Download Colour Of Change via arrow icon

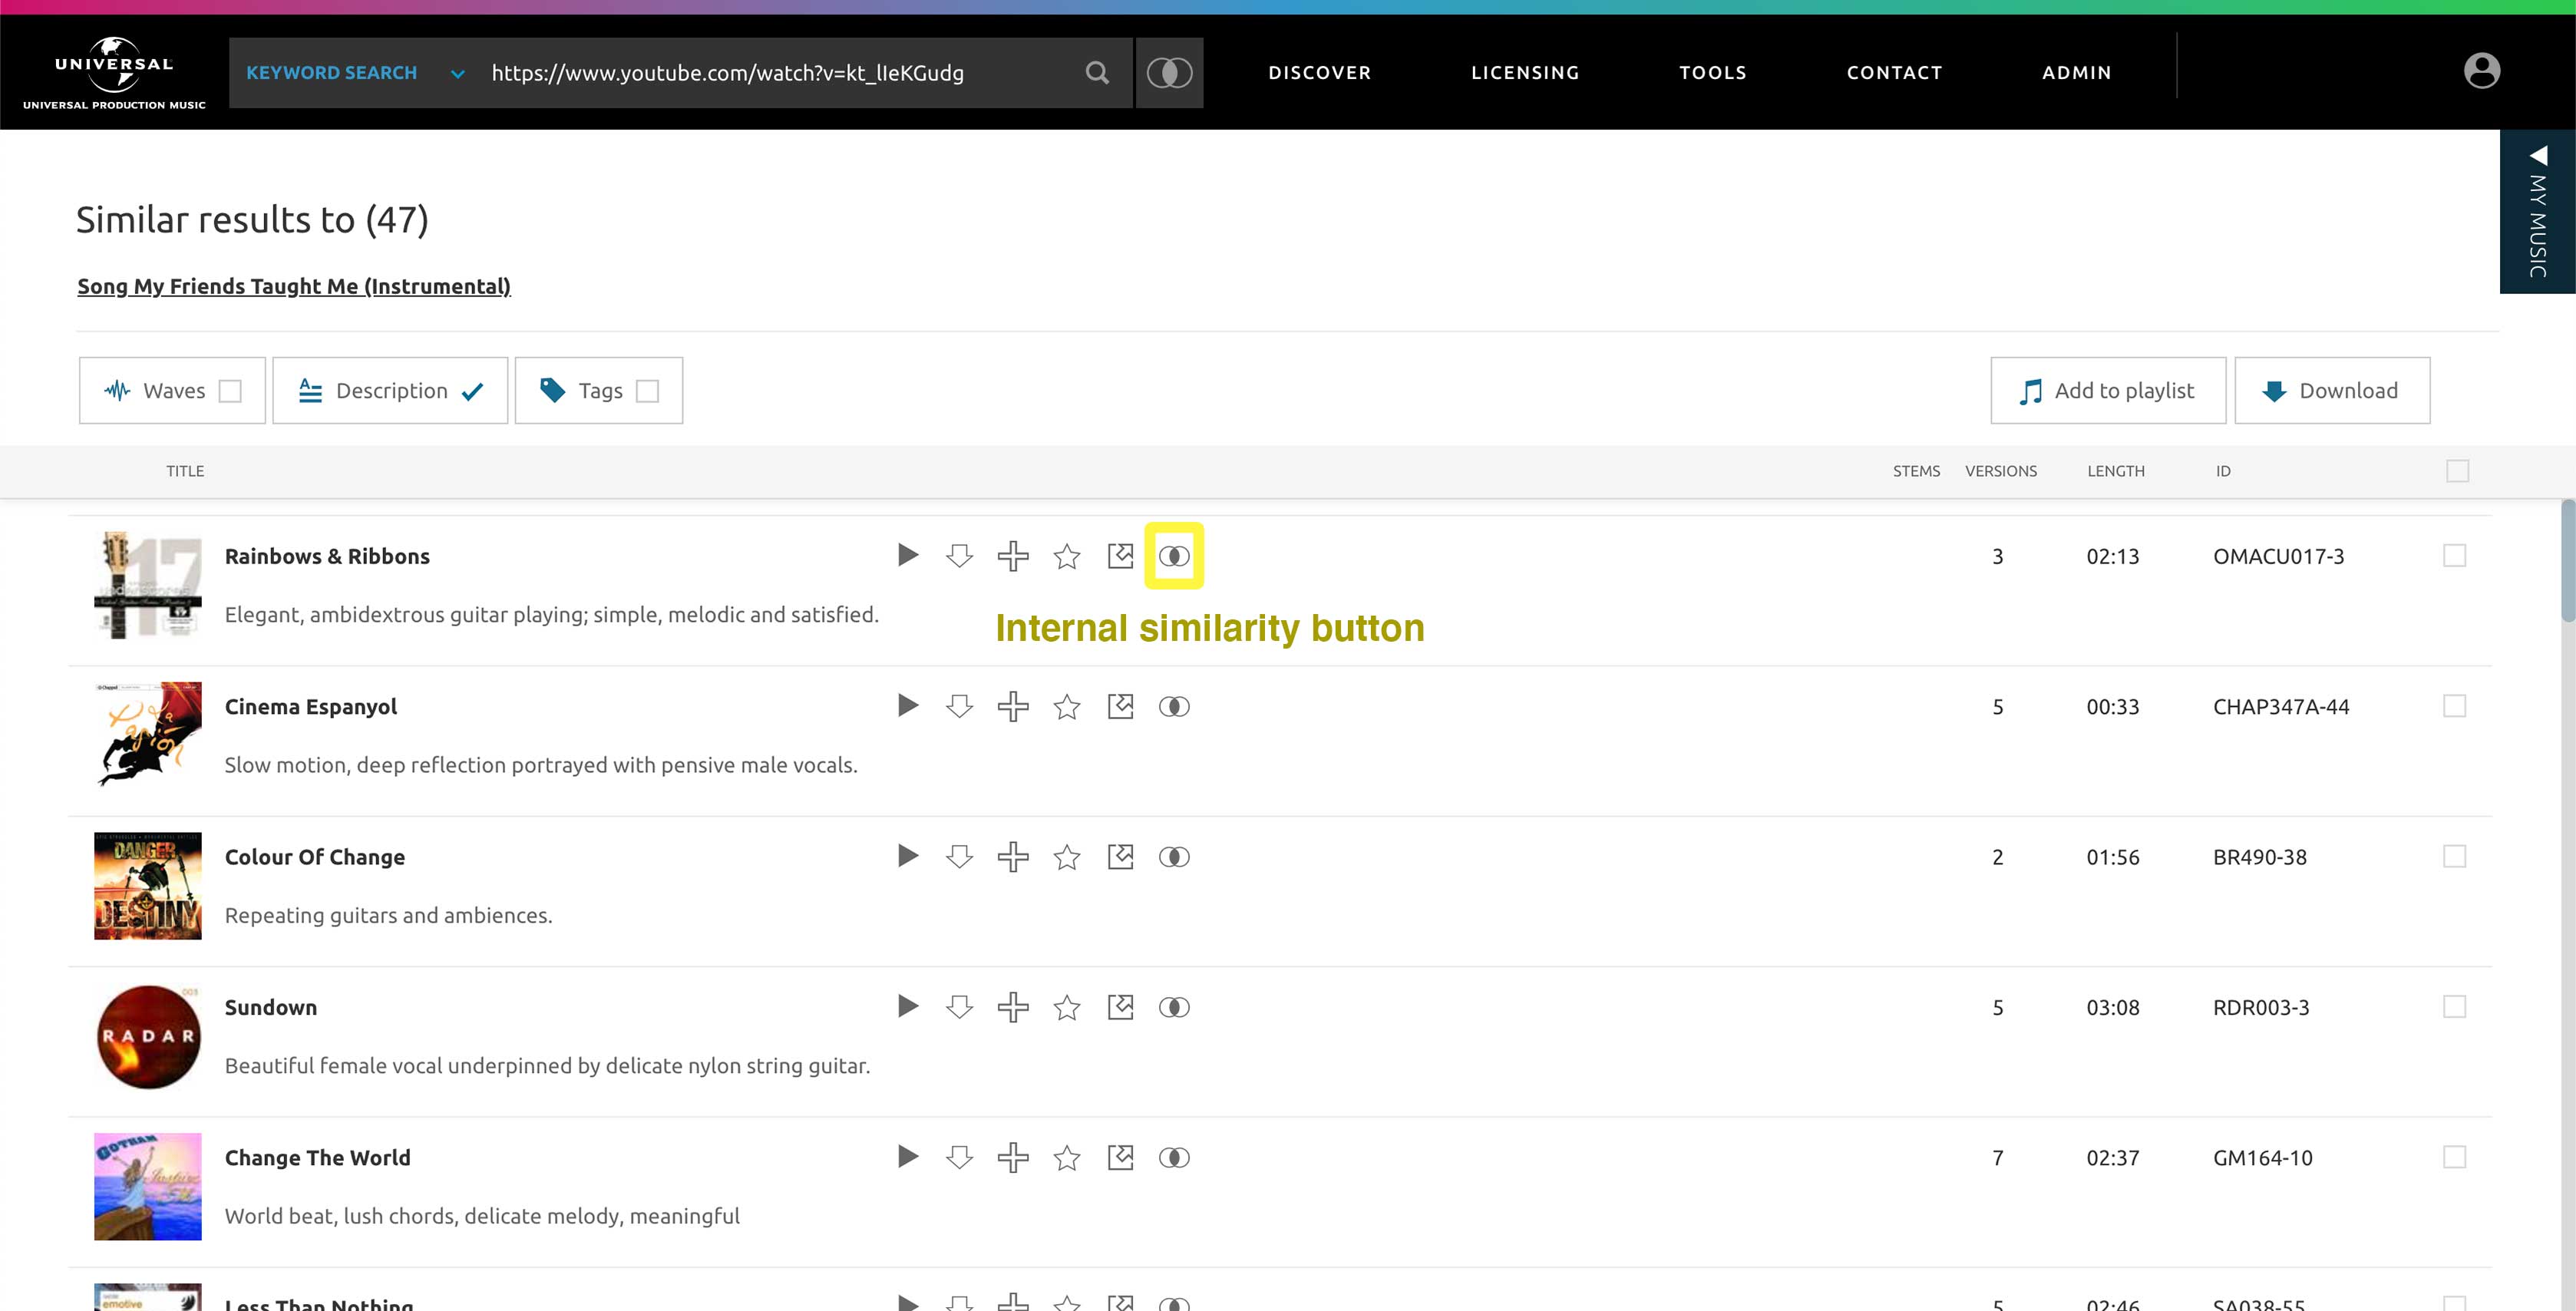click(959, 856)
